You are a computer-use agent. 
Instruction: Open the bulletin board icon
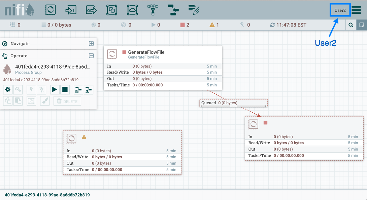tap(362, 25)
